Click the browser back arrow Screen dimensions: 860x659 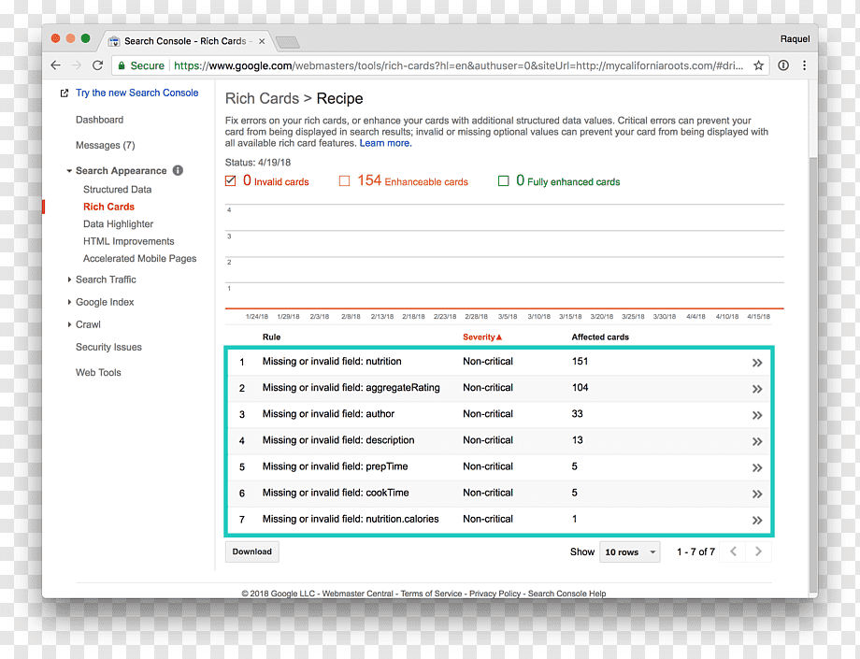pyautogui.click(x=55, y=65)
